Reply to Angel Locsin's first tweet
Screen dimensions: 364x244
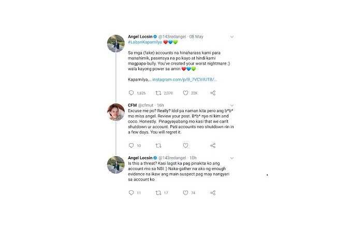coord(131,93)
